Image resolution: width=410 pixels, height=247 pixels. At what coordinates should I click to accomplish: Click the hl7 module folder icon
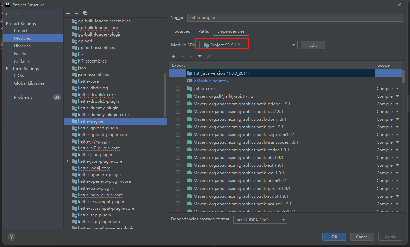(74, 54)
